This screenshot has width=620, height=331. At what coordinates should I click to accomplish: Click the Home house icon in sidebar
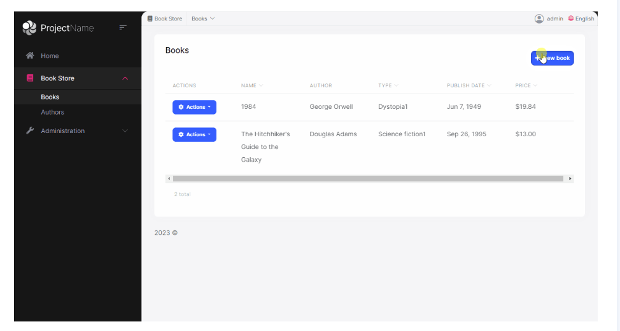(x=30, y=56)
